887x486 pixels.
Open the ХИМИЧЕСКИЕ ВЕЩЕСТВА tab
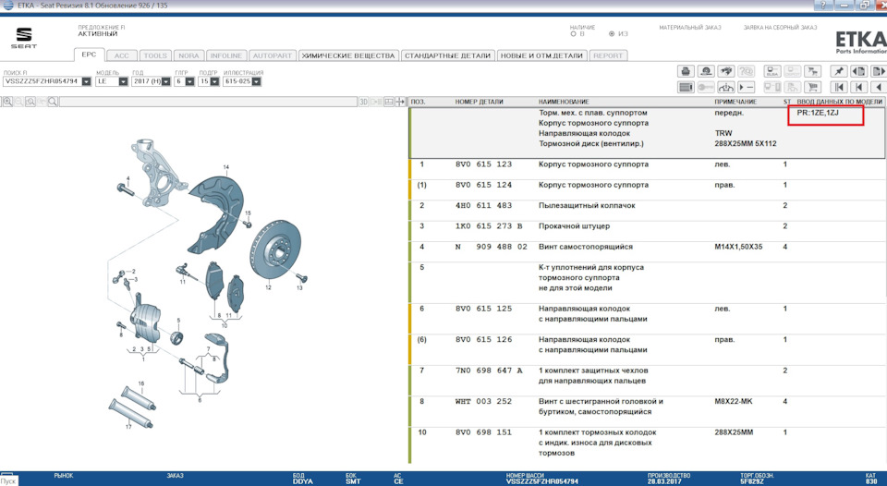tap(348, 55)
